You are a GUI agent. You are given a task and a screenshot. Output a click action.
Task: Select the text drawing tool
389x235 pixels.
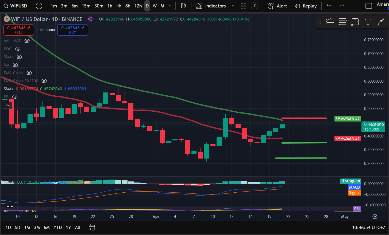(368, 22)
